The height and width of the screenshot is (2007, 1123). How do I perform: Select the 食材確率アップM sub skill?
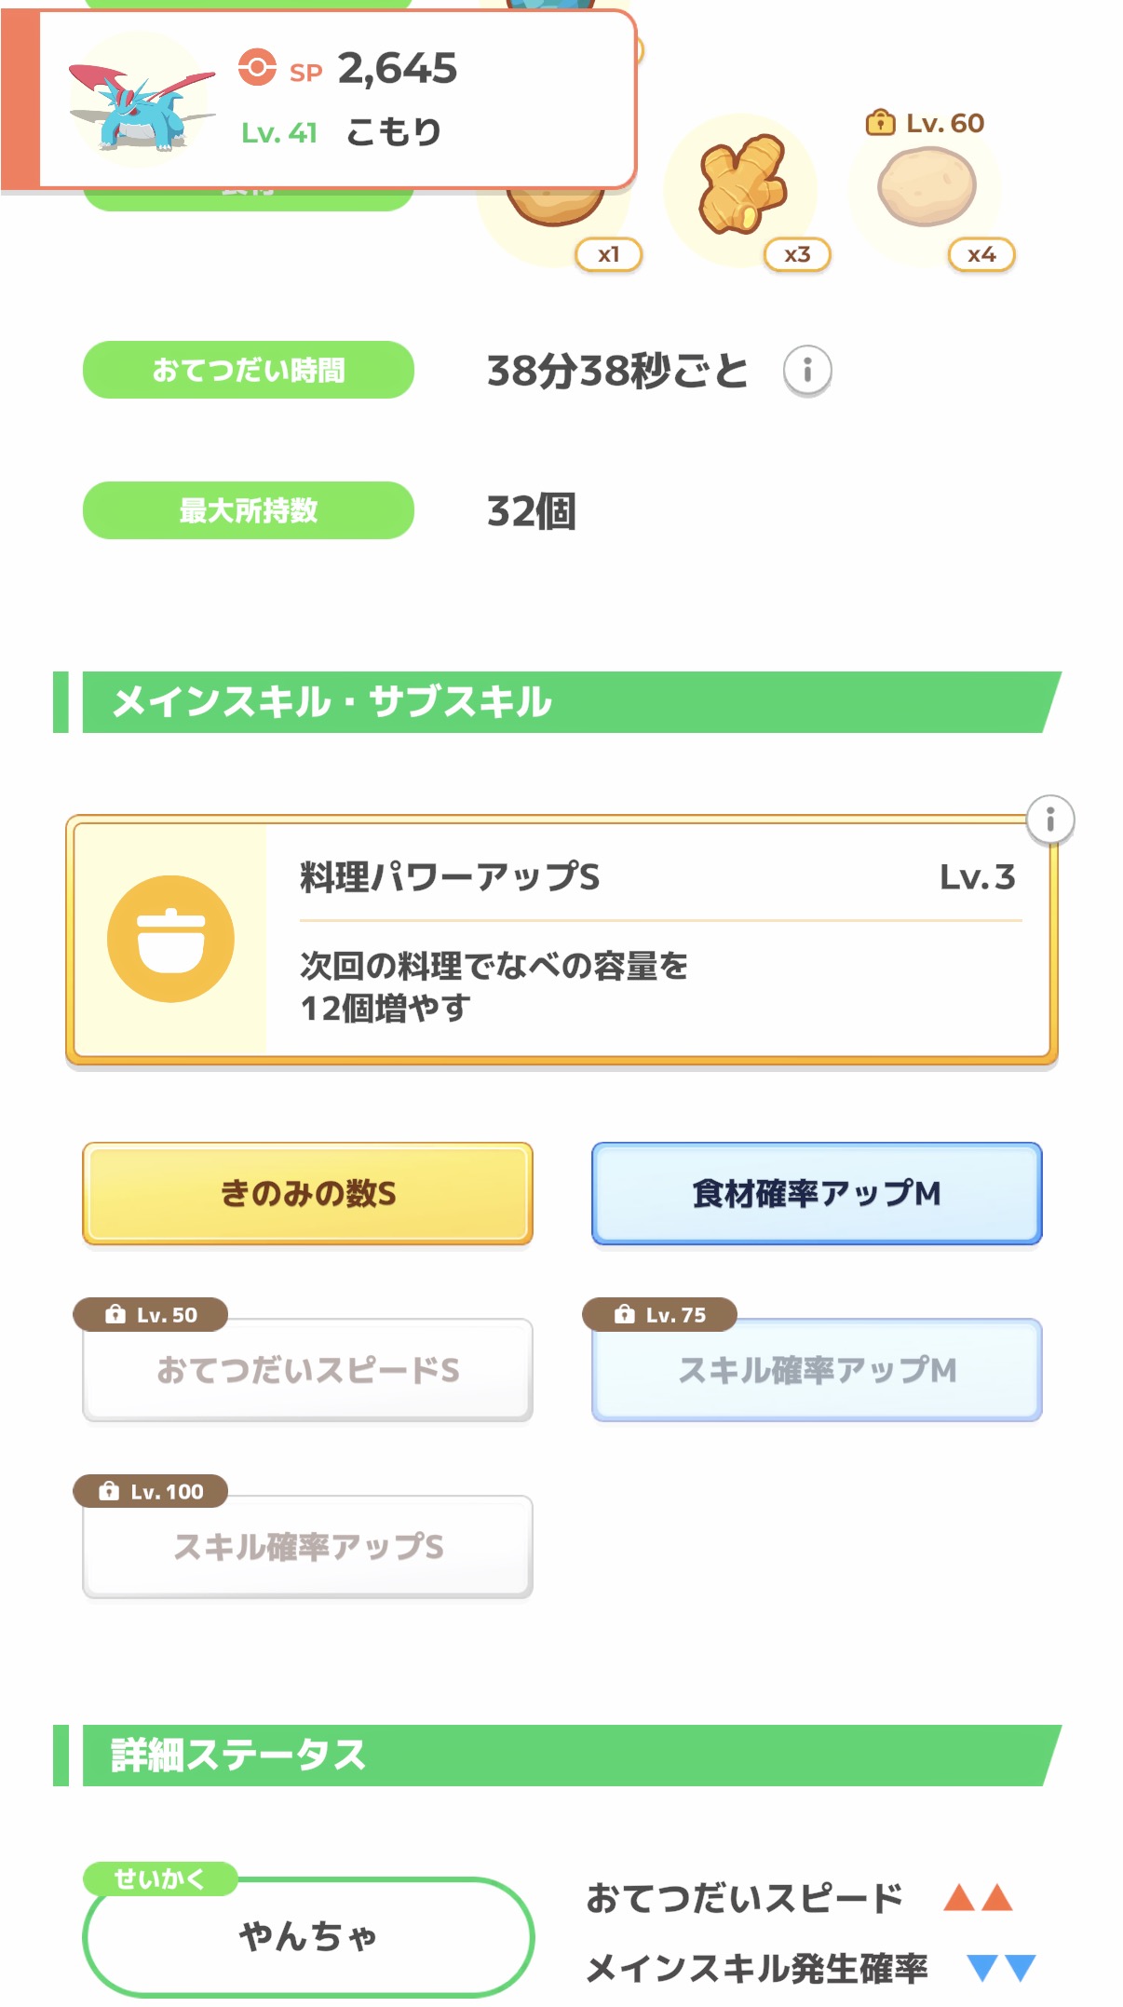pos(817,1193)
